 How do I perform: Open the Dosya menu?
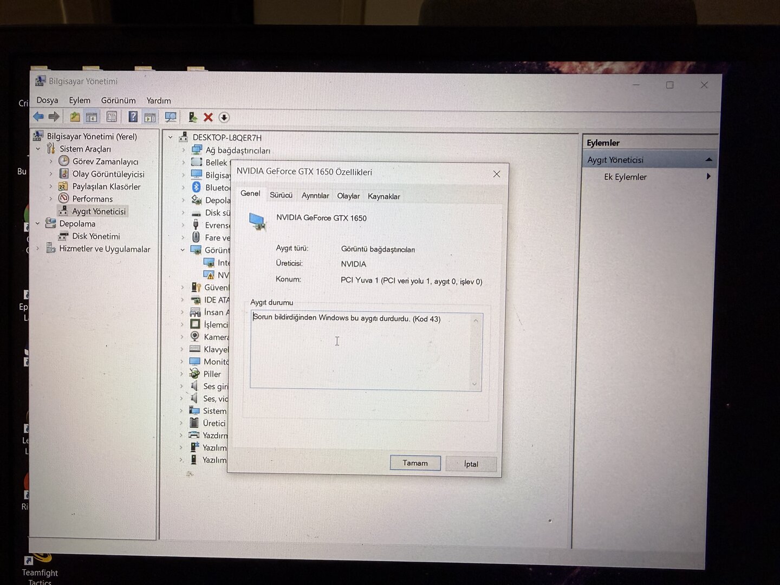point(47,100)
